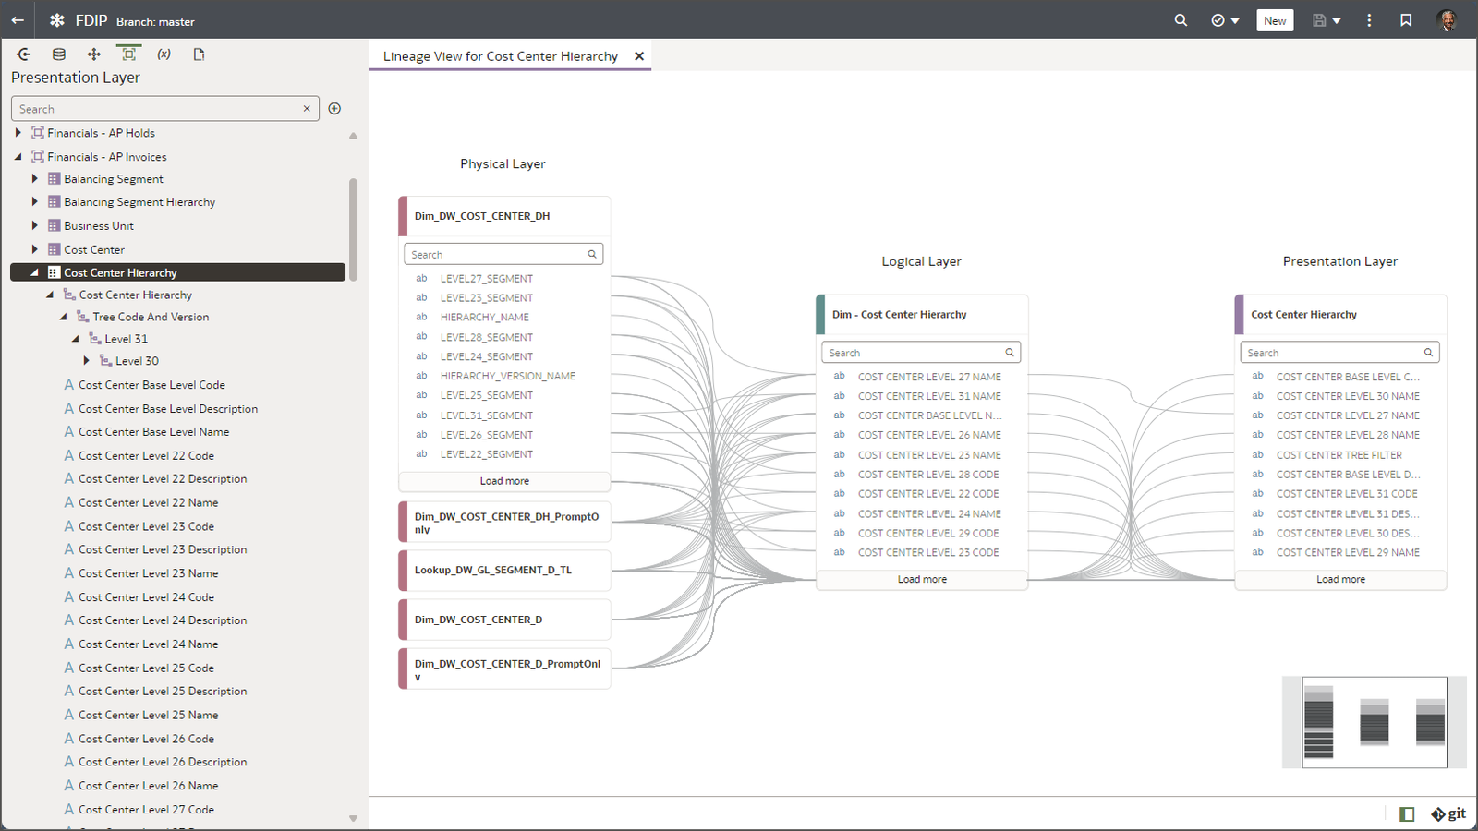
Task: Click the add (+) icon beside the search field
Action: point(334,108)
